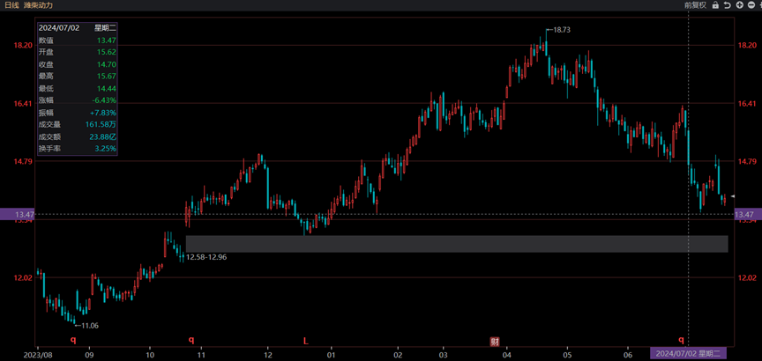Click the 11.06 low price label
This screenshot has width=762, height=361.
(89, 326)
